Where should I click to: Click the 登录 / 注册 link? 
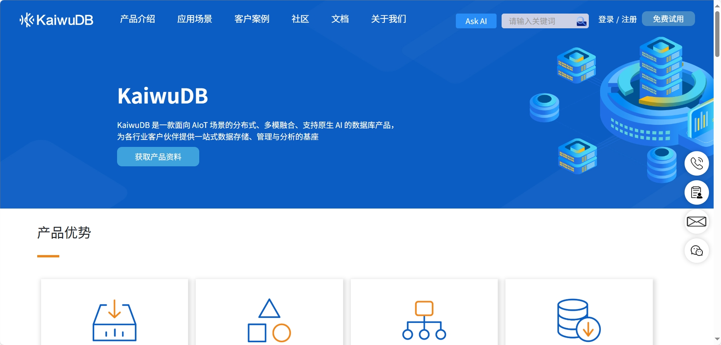pos(618,19)
